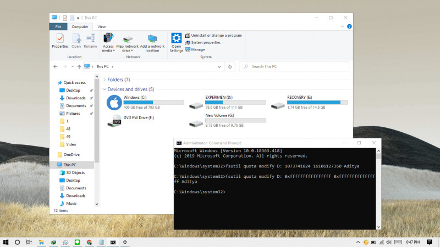440x247 pixels.
Task: Go back with the back arrow
Action: 56,66
